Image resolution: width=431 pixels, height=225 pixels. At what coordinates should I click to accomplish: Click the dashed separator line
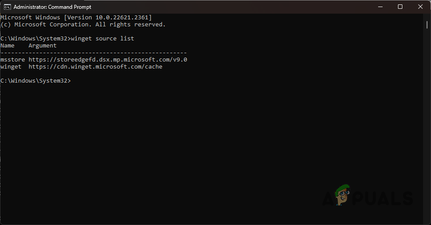tap(93, 52)
